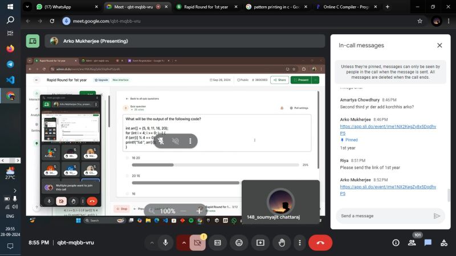This screenshot has height=256, width=456.
Task: Expand audio settings chevron beside microphone
Action: (152, 243)
